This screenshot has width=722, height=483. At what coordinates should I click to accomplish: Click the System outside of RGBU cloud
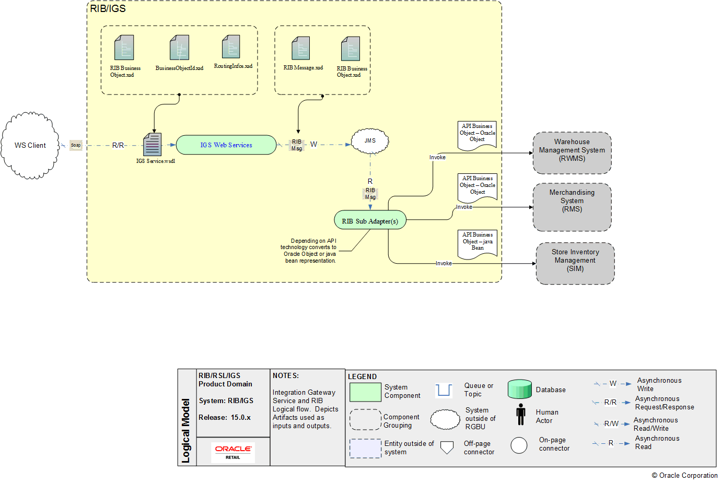coord(445,419)
